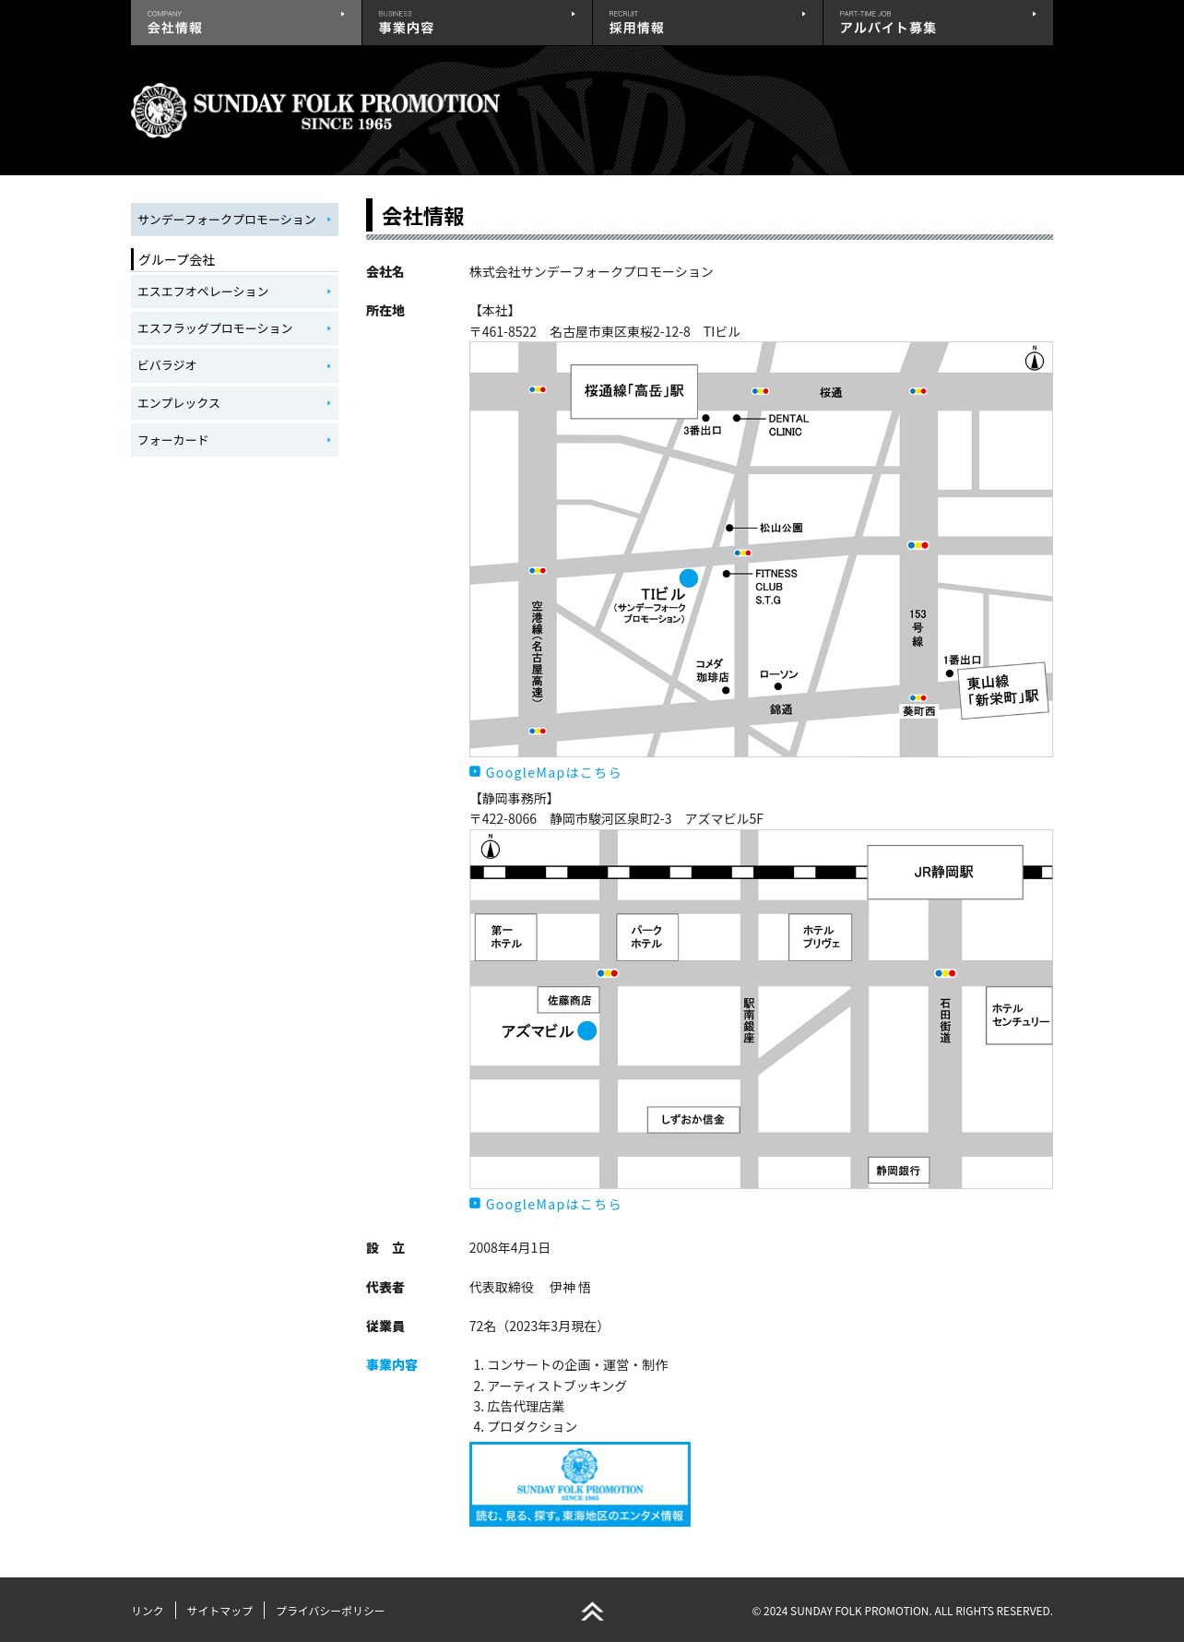Click the address 〒461-8522 名古屋市東区東桜2-12-8
Image resolution: width=1184 pixels, height=1642 pixels.
pos(580,332)
